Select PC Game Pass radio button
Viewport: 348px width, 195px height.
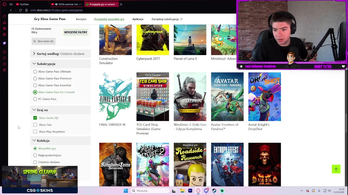point(35,99)
